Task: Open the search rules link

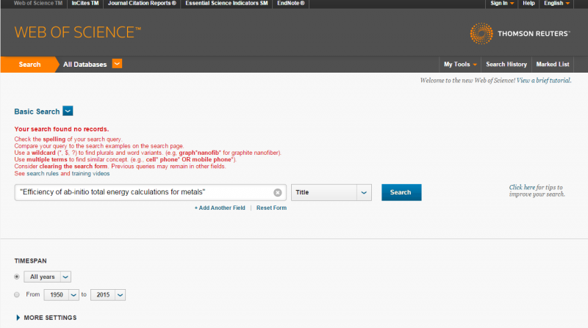Action: (x=43, y=173)
